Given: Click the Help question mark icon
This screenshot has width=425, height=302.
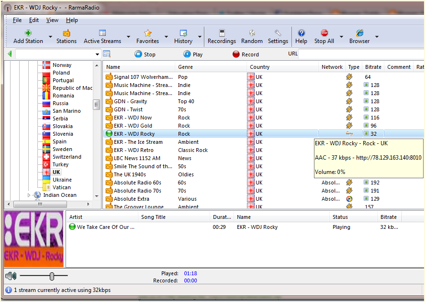Looking at the screenshot, I should coord(301,33).
